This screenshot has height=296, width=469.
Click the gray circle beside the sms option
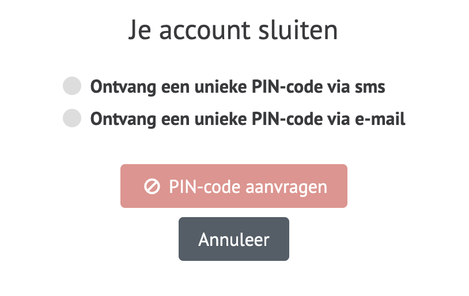point(72,86)
